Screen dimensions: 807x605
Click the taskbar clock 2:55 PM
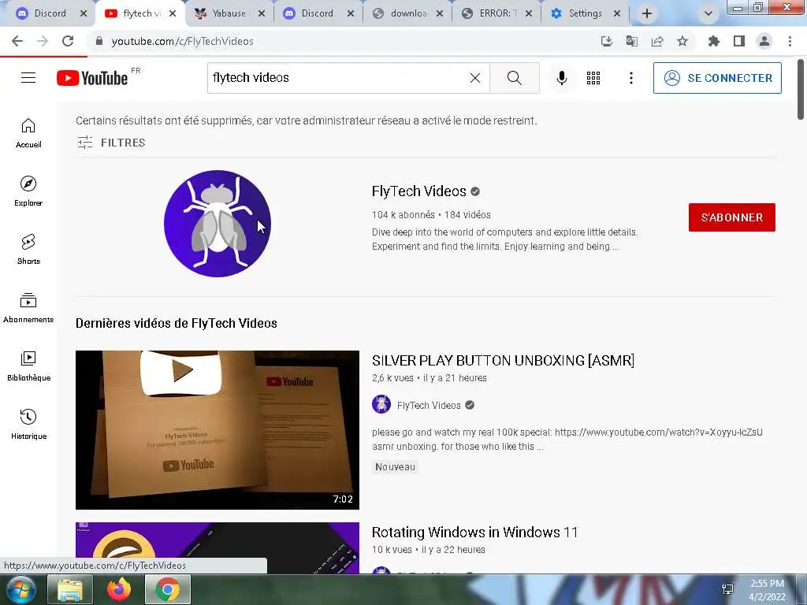767,584
